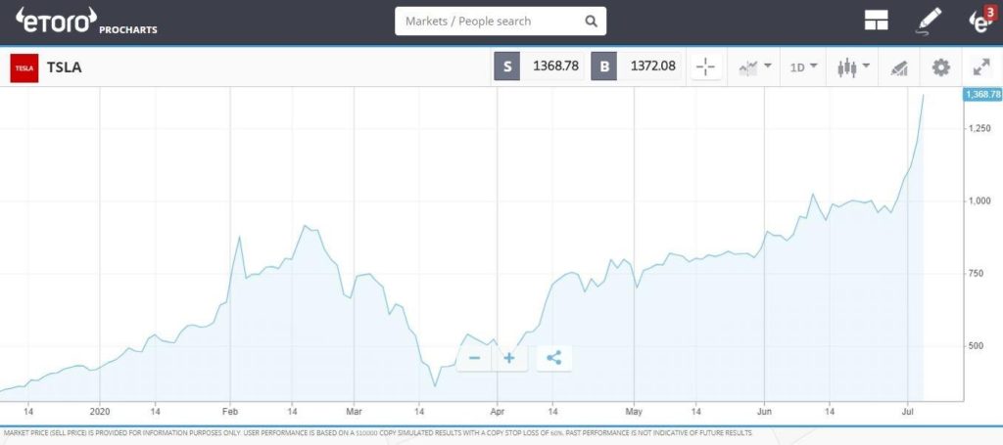1003x445 pixels.
Task: Click the S sell button
Action: [507, 67]
